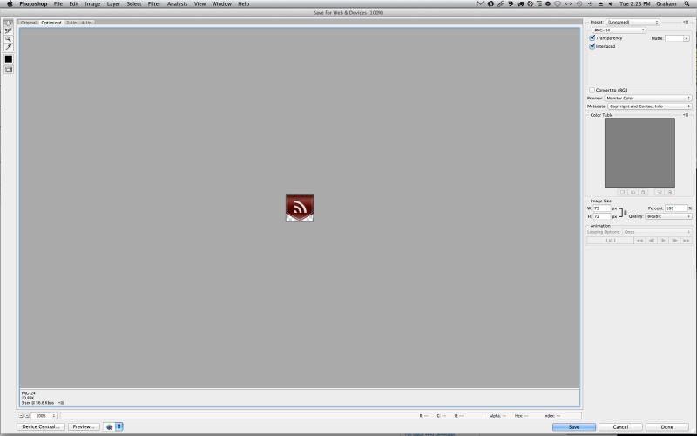This screenshot has width=697, height=436.
Task: Open the Preset dropdown
Action: (x=633, y=22)
